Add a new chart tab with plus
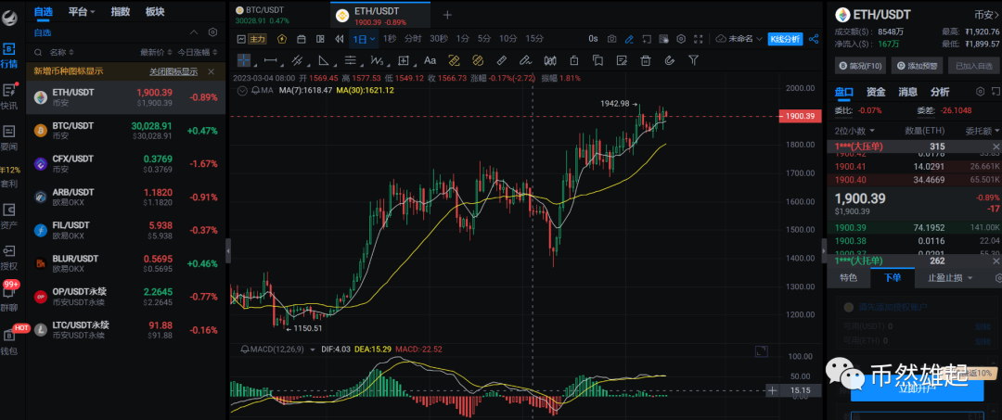 point(447,15)
